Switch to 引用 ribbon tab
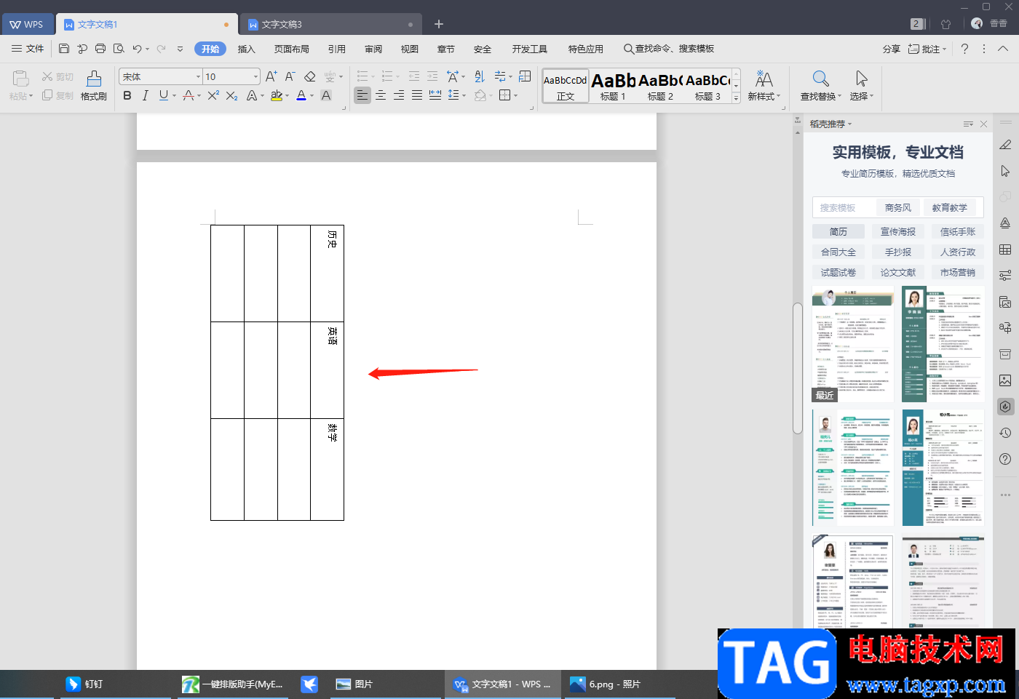The image size is (1019, 699). point(337,49)
